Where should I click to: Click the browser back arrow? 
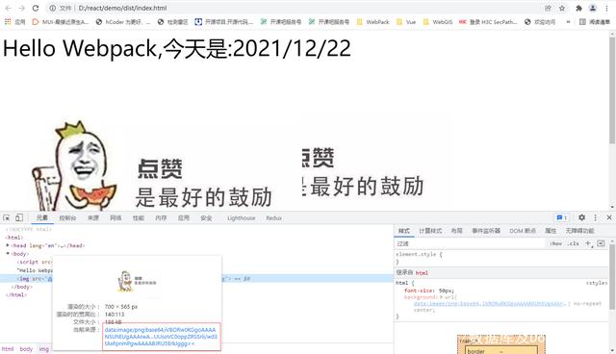[8, 8]
